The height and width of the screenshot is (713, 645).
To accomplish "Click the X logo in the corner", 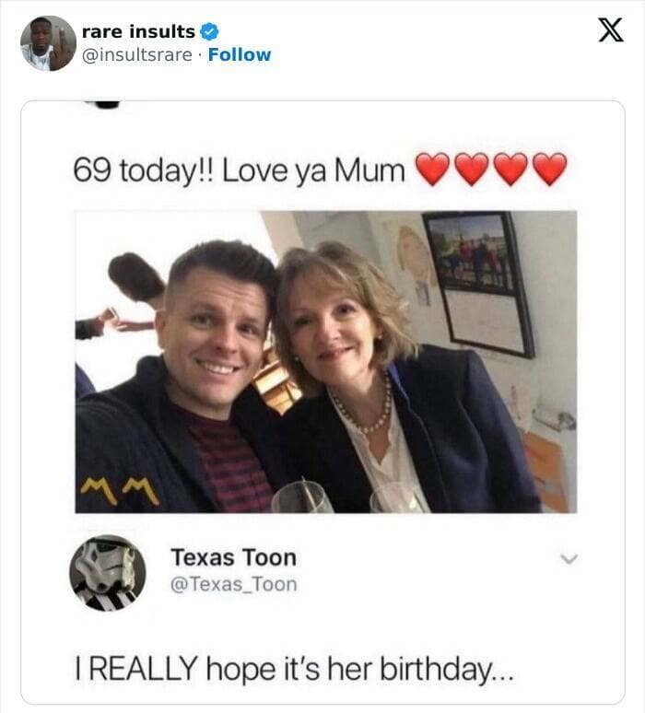I will coord(604,30).
